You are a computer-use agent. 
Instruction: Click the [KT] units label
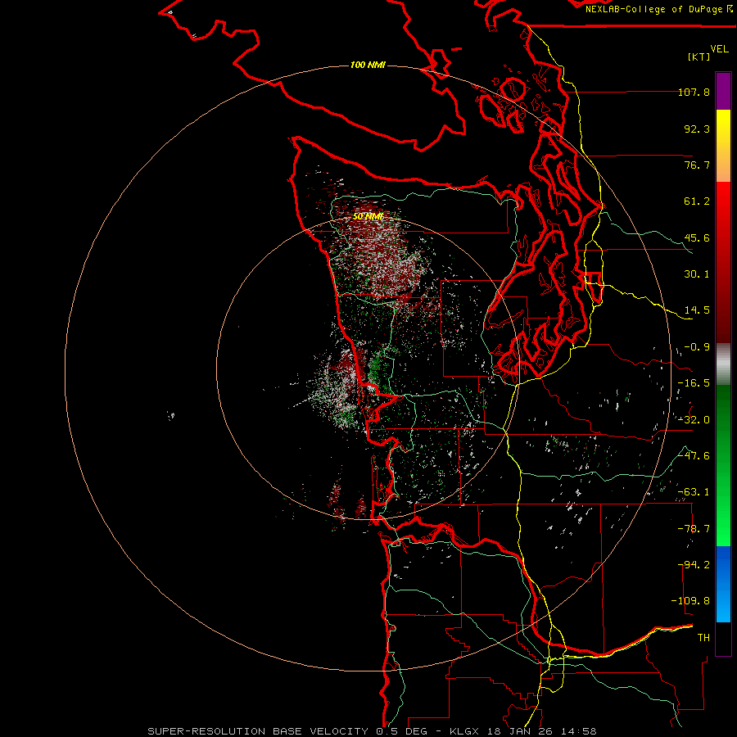point(699,57)
